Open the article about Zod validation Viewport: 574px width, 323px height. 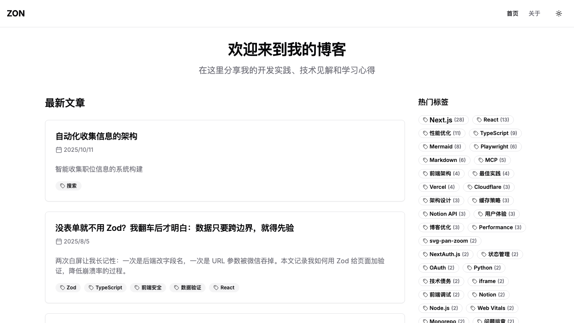[x=175, y=228]
